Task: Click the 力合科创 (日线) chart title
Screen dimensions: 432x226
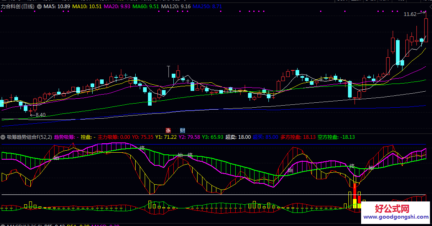Action: 18,7
